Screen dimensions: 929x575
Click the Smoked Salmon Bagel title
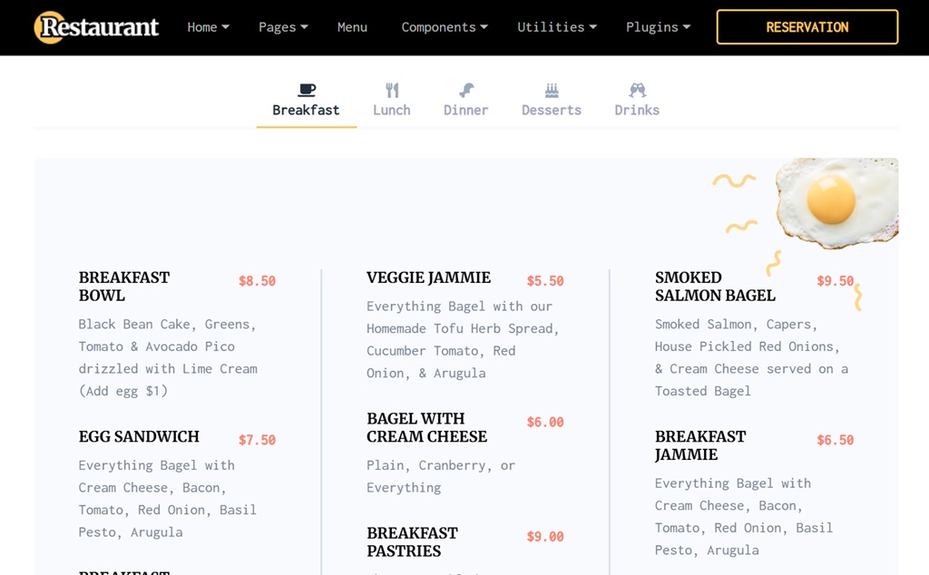pos(715,287)
